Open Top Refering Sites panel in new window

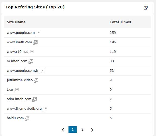[x=146, y=8]
